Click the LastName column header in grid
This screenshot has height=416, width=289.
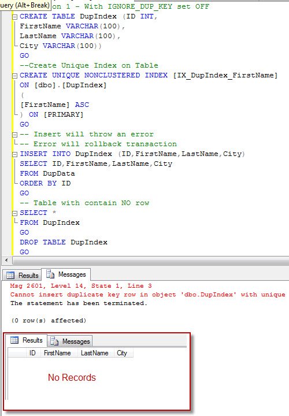click(x=95, y=353)
